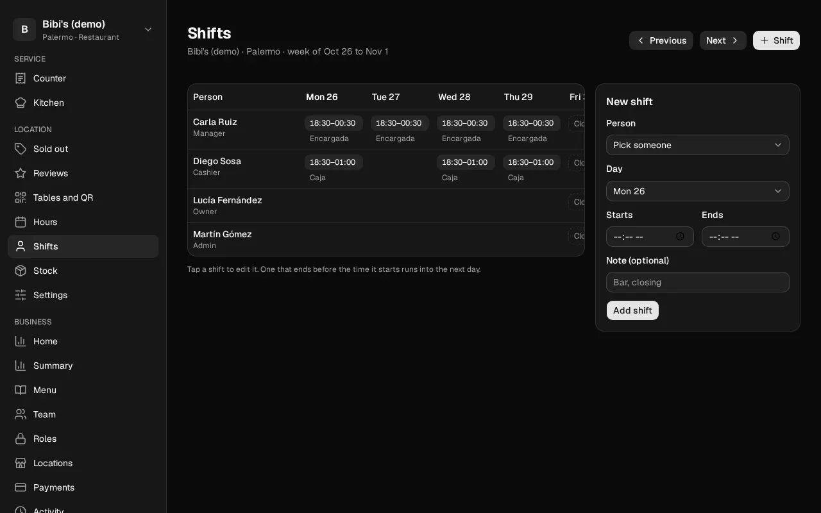
Task: Click the Stock box icon
Action: point(21,271)
